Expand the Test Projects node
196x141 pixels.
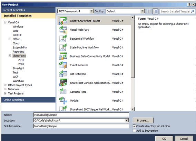(x=5, y=93)
